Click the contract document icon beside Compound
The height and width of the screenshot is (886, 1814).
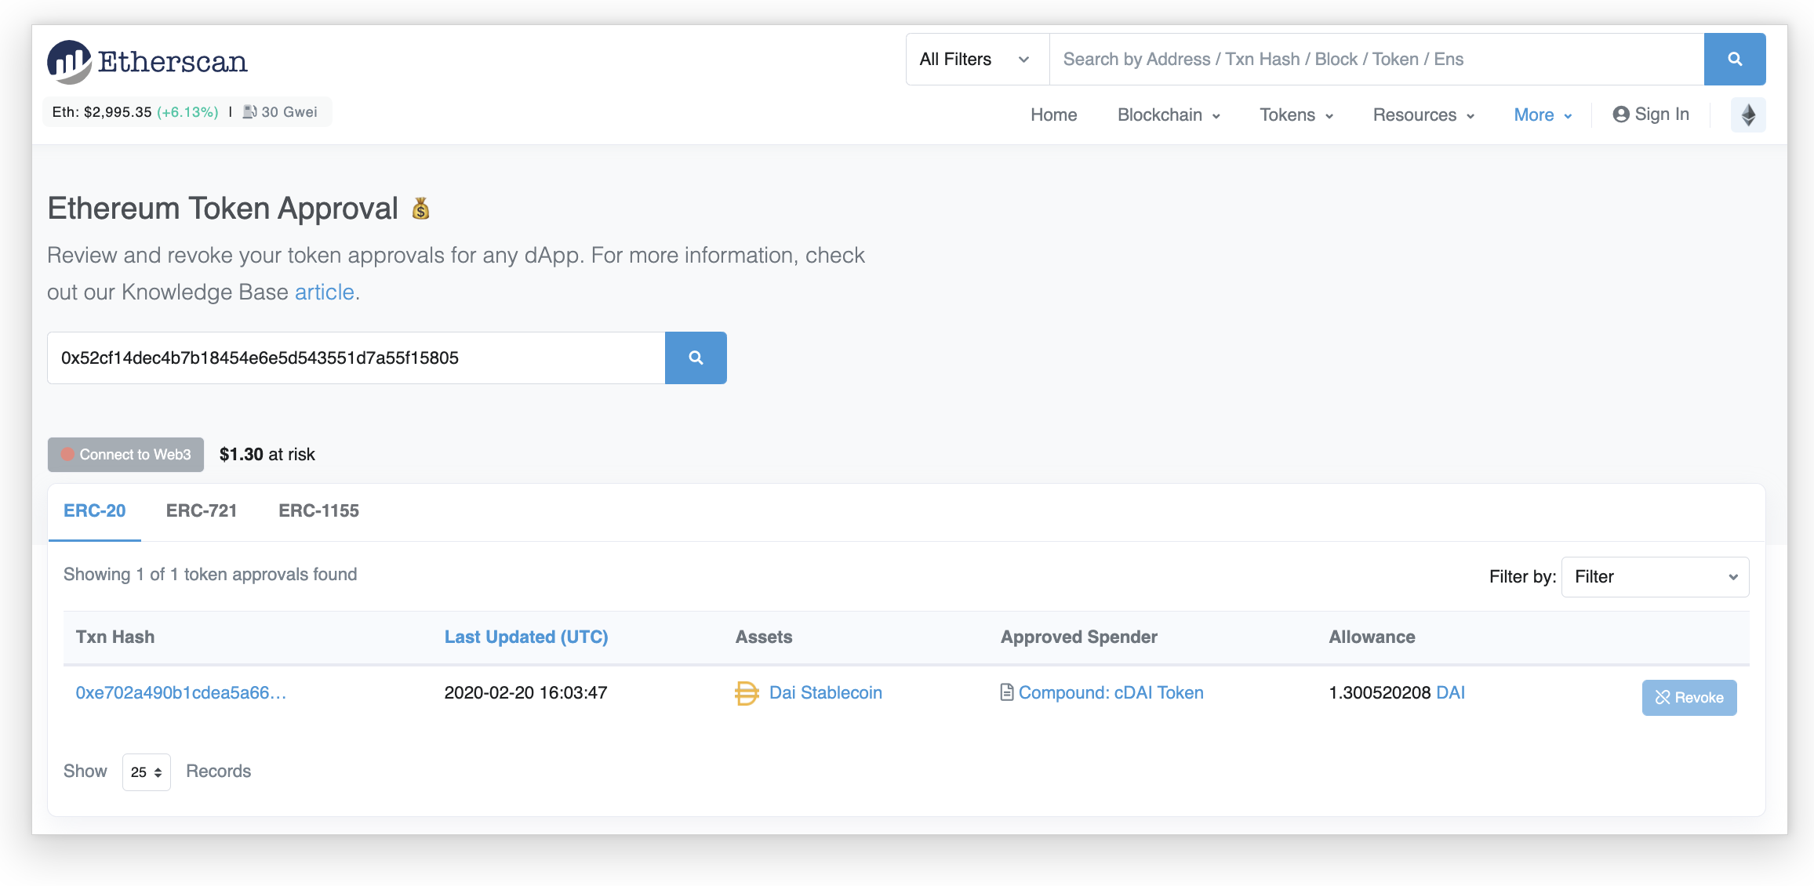click(x=1006, y=693)
